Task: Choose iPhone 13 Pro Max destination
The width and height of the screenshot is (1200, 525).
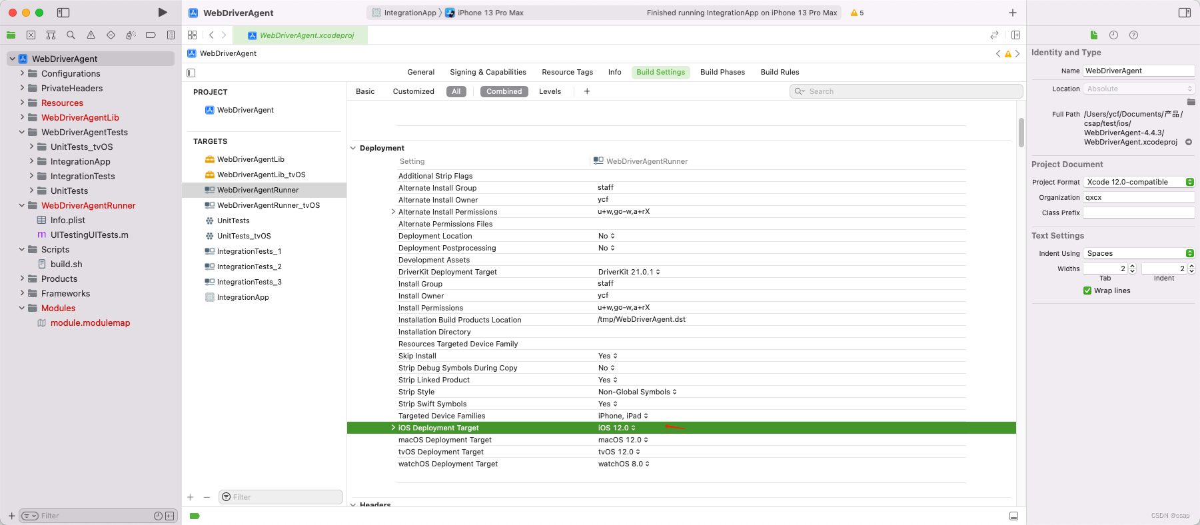Action: click(484, 13)
